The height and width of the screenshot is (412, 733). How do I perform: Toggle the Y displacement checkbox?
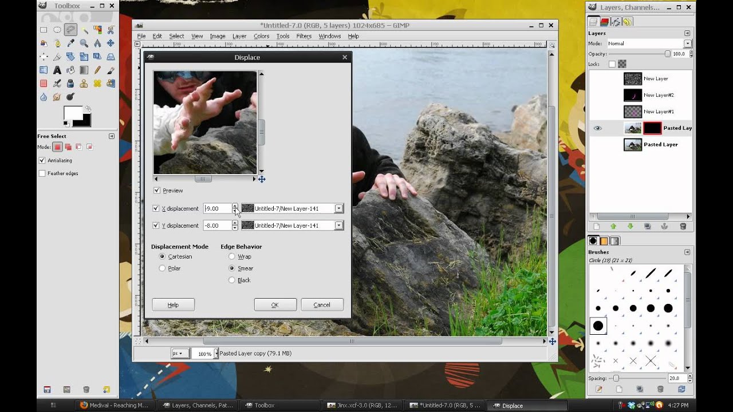[x=156, y=225]
